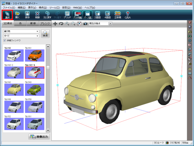This screenshot has height=146, width=194.
Task: Click the 削除 (Delete) X icon
Action: pos(37,15)
